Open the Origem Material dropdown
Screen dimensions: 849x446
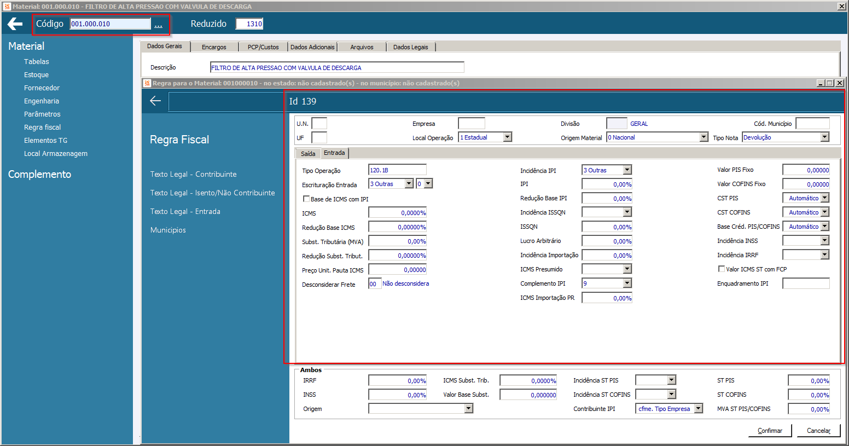click(x=703, y=137)
